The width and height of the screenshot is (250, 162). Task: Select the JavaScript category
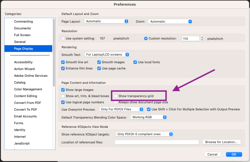tap(22, 143)
